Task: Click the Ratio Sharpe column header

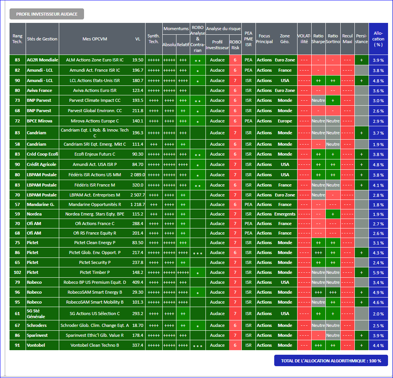Action: (318, 39)
